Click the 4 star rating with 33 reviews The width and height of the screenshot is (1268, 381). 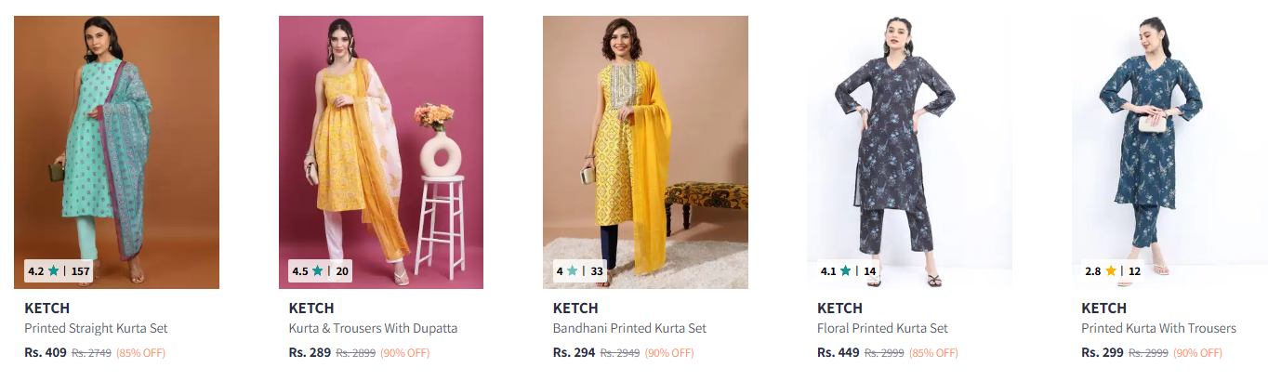[x=580, y=271]
